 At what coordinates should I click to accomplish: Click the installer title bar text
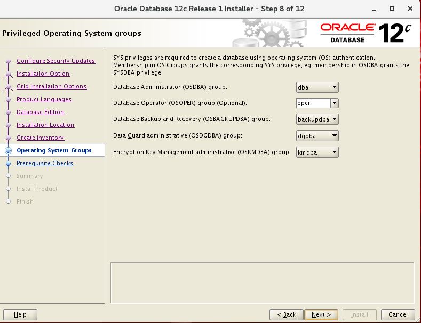click(209, 9)
